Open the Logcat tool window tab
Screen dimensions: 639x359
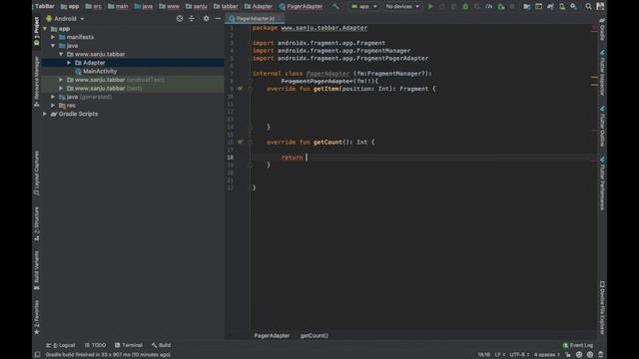pos(61,345)
